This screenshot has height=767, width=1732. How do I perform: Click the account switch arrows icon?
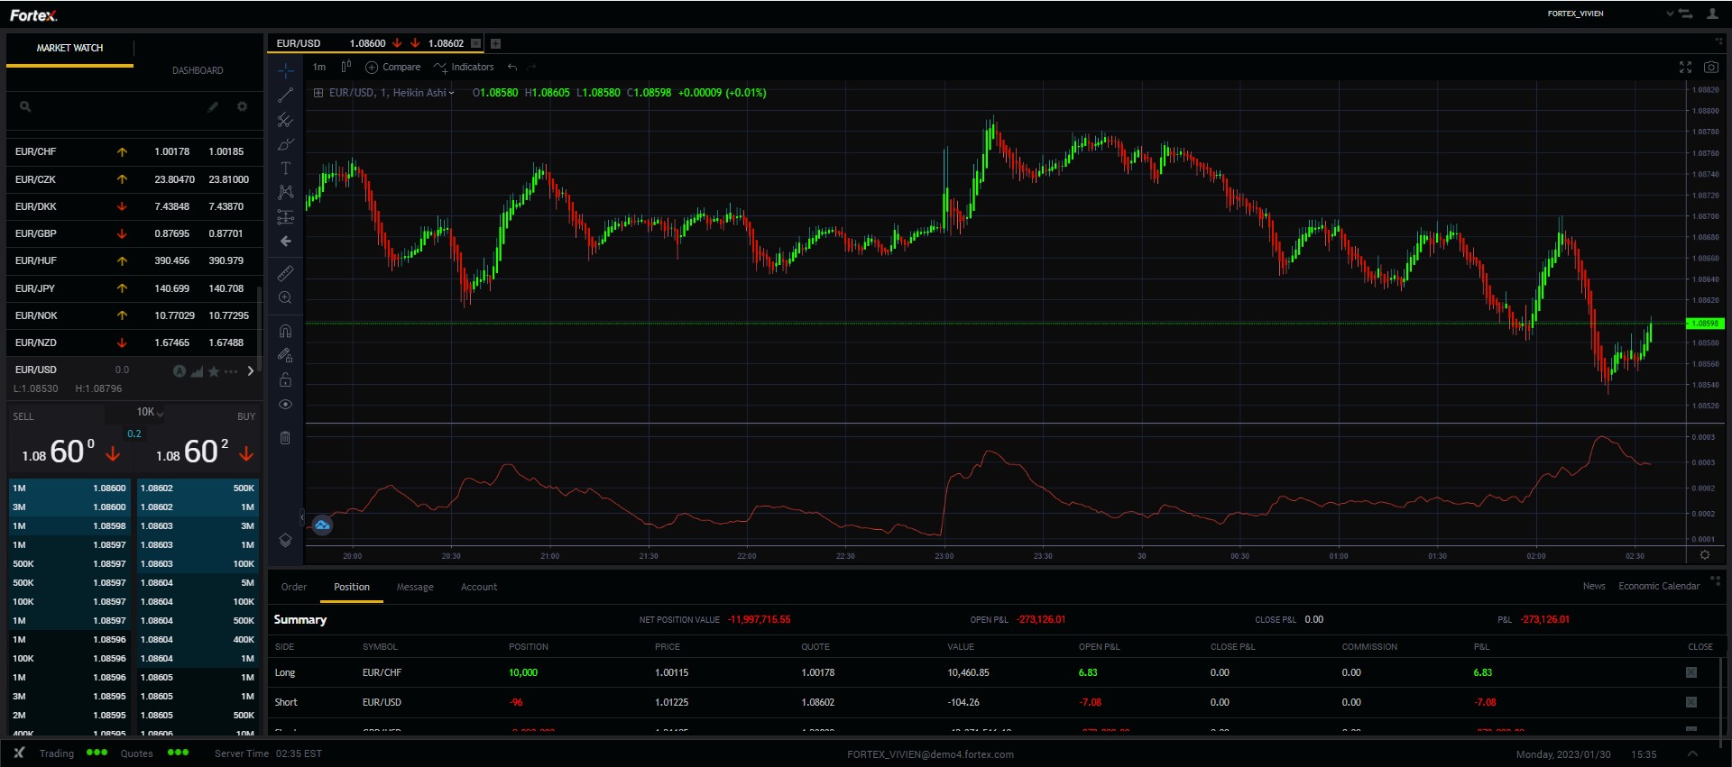point(1685,14)
